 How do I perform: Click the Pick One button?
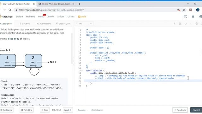pyautogui.click(x=27, y=110)
